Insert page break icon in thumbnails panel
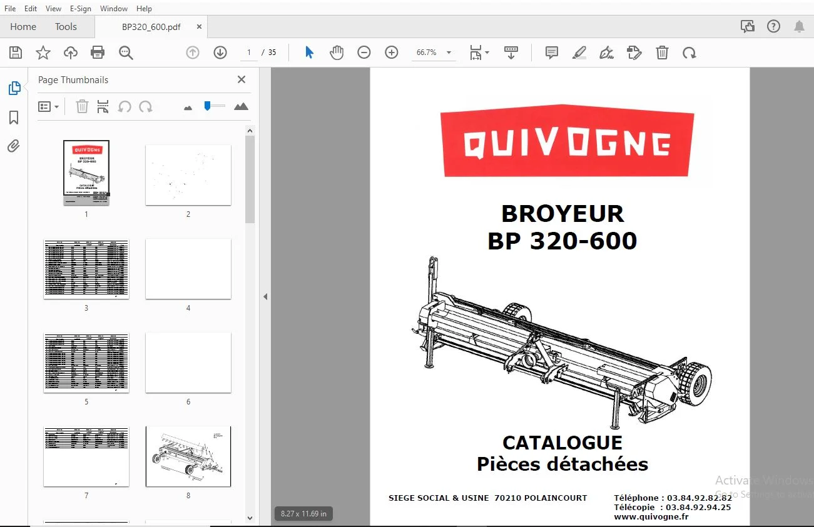The height and width of the screenshot is (527, 814). coord(103,107)
